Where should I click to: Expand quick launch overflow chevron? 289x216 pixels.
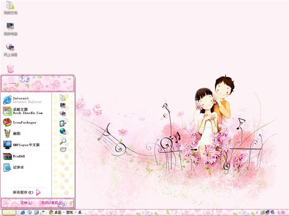coord(43,212)
